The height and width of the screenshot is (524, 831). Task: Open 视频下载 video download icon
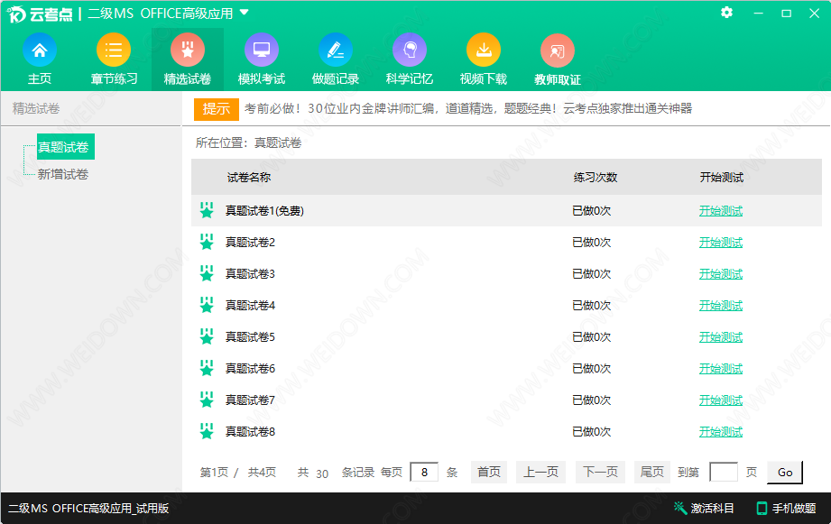click(x=484, y=51)
